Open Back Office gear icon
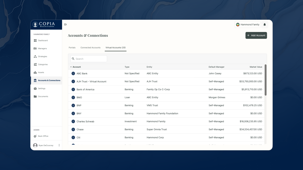Viewport: 303px width, 170px height. pos(35,136)
